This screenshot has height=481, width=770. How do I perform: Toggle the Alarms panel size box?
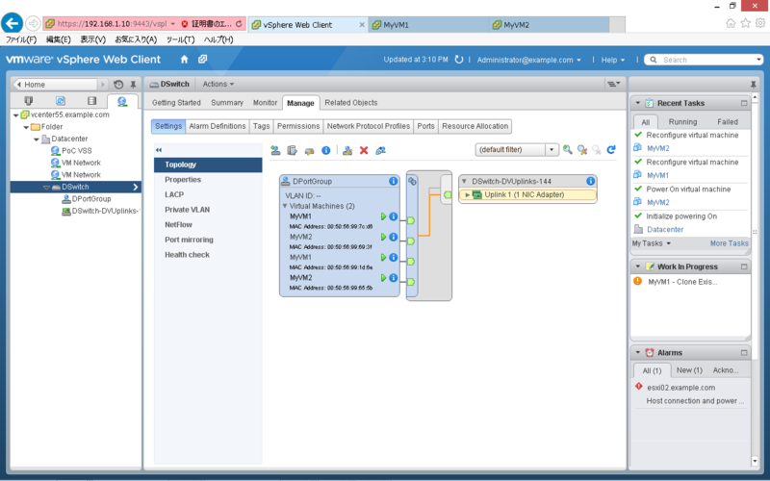tap(743, 352)
